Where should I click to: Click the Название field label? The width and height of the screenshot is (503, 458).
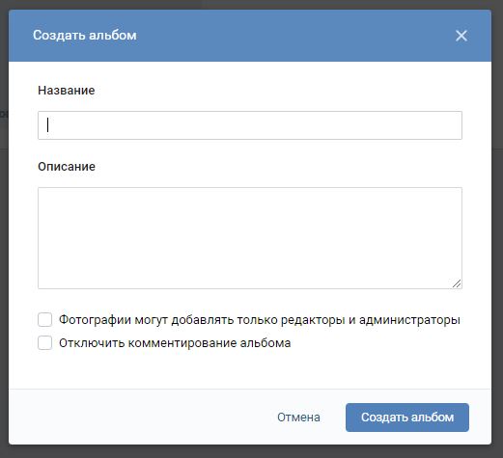tap(67, 91)
